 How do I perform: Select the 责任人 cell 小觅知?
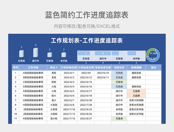click(54, 105)
